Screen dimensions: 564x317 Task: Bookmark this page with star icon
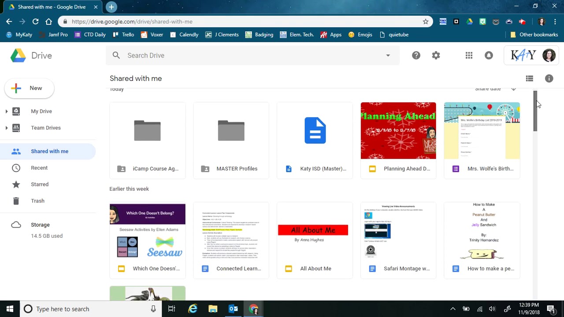(x=426, y=22)
